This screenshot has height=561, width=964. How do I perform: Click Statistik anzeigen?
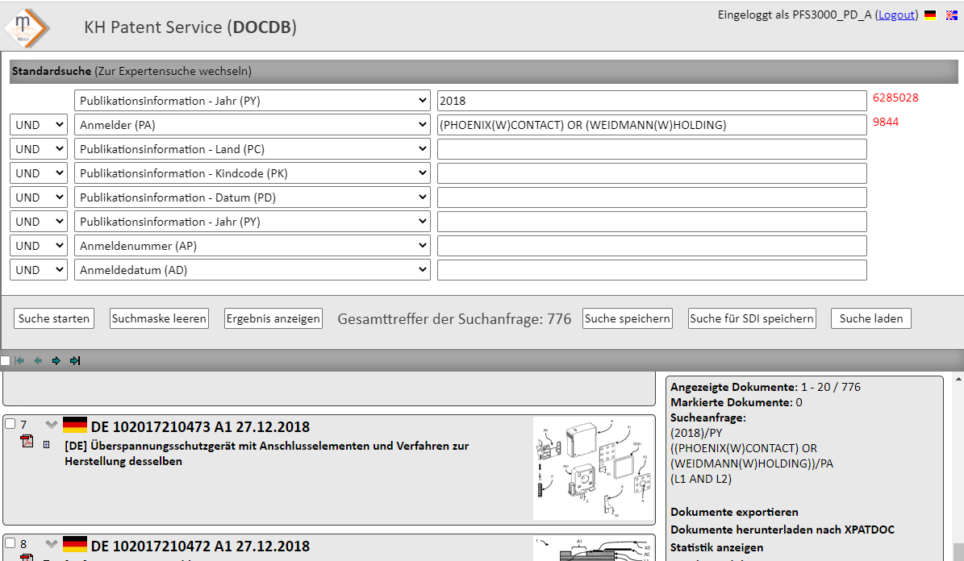click(x=717, y=547)
